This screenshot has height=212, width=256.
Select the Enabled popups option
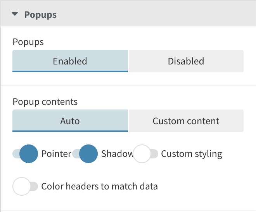70,61
